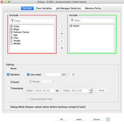Click the Now button
The height and width of the screenshot is (124, 124).
coord(102,90)
